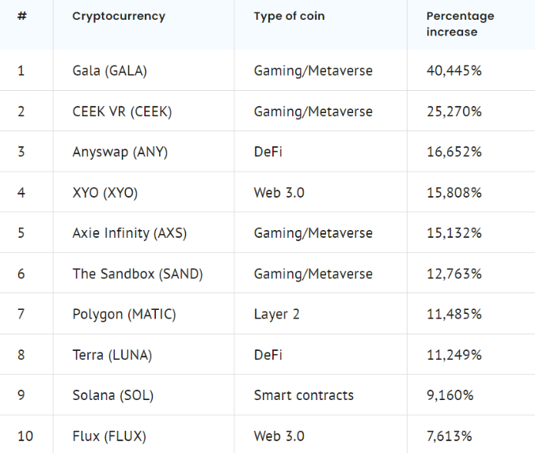The image size is (535, 453).
Task: Click the Cryptocurrency column header
Action: click(x=119, y=17)
